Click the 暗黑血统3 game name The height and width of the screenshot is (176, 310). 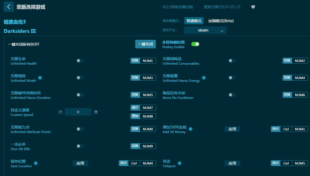(15, 22)
